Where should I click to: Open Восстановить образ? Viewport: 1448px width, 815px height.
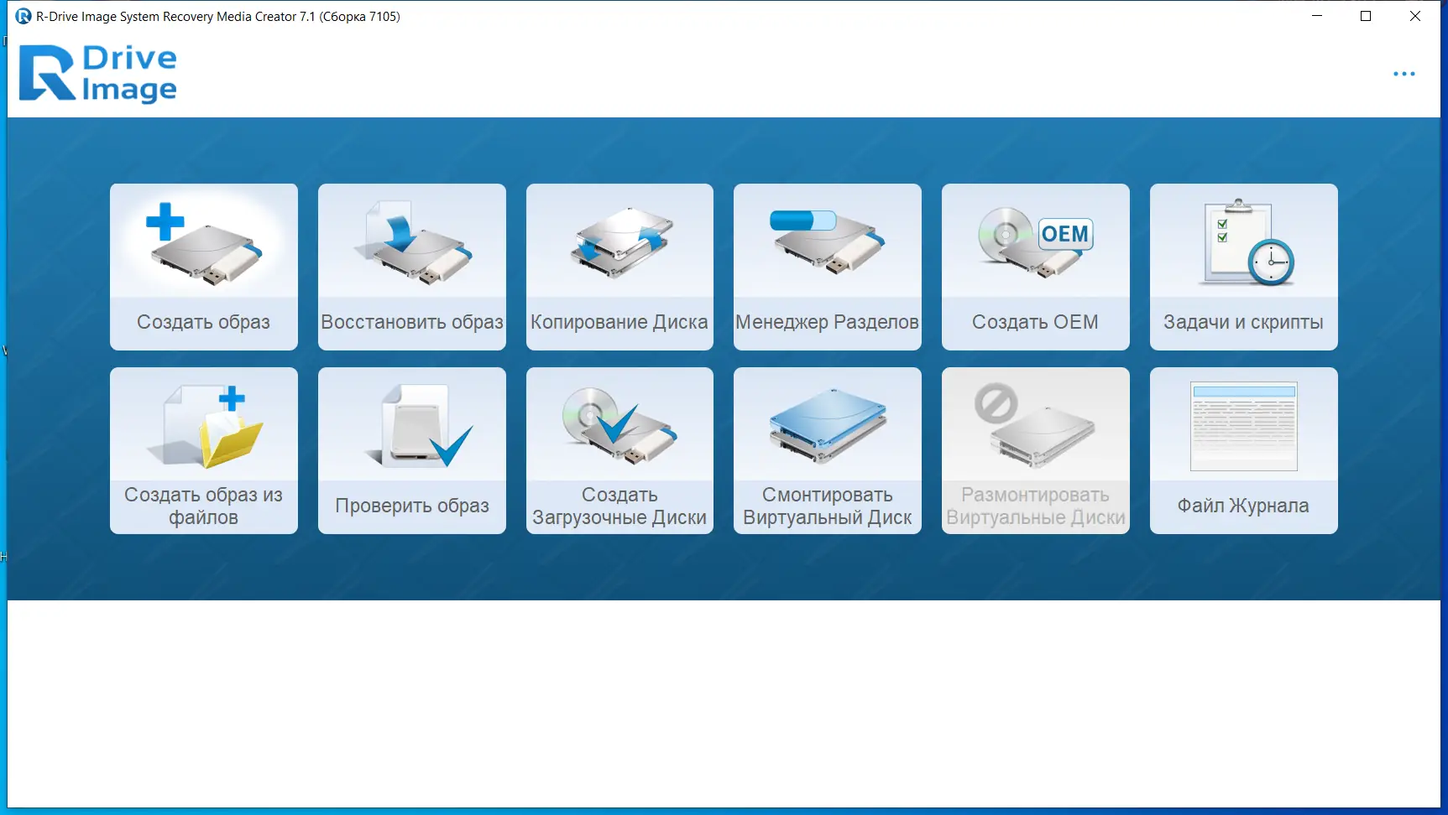(x=411, y=267)
